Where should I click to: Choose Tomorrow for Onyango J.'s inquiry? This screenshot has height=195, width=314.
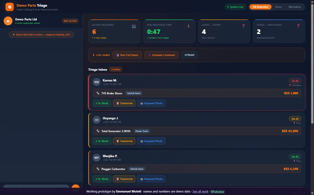[124, 141]
